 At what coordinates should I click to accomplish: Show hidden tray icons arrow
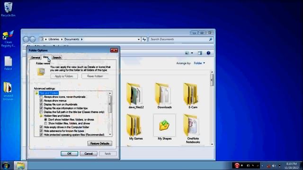(x=262, y=166)
